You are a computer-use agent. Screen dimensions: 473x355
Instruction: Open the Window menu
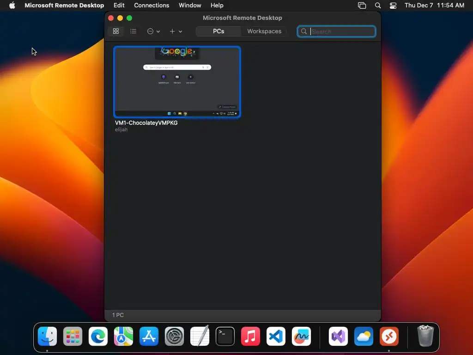point(190,5)
